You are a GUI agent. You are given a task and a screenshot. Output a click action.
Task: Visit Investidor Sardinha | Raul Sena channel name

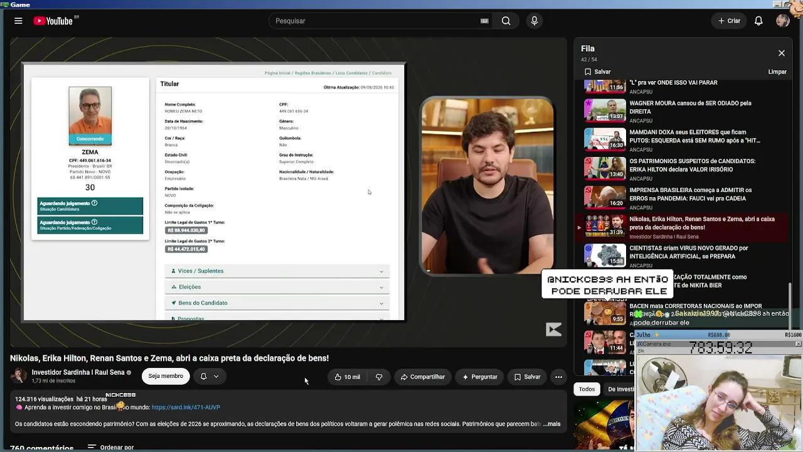(78, 372)
